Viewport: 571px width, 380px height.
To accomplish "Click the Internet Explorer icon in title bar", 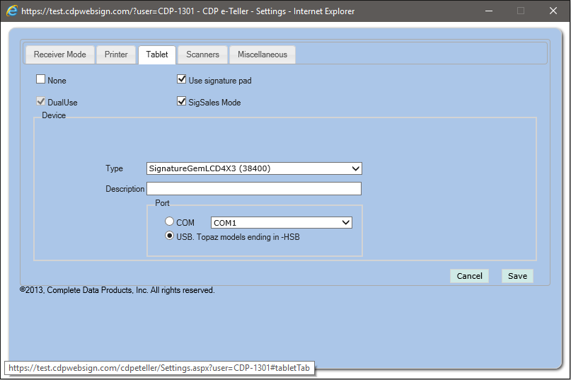I will [12, 11].
